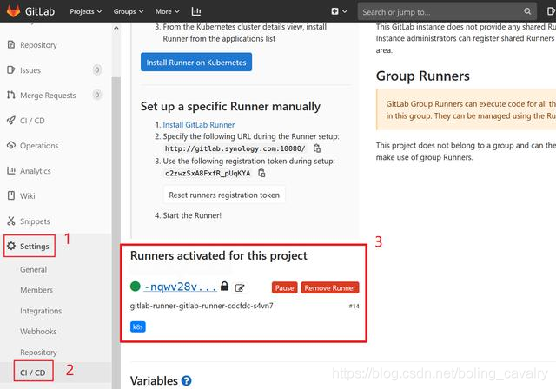
Task: Click the Wiki book icon
Action: pyautogui.click(x=11, y=195)
